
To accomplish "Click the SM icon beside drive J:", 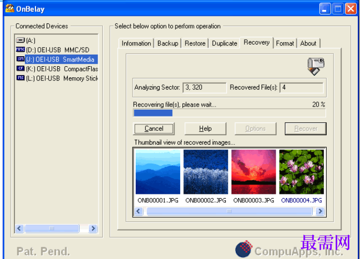I will [x=20, y=59].
